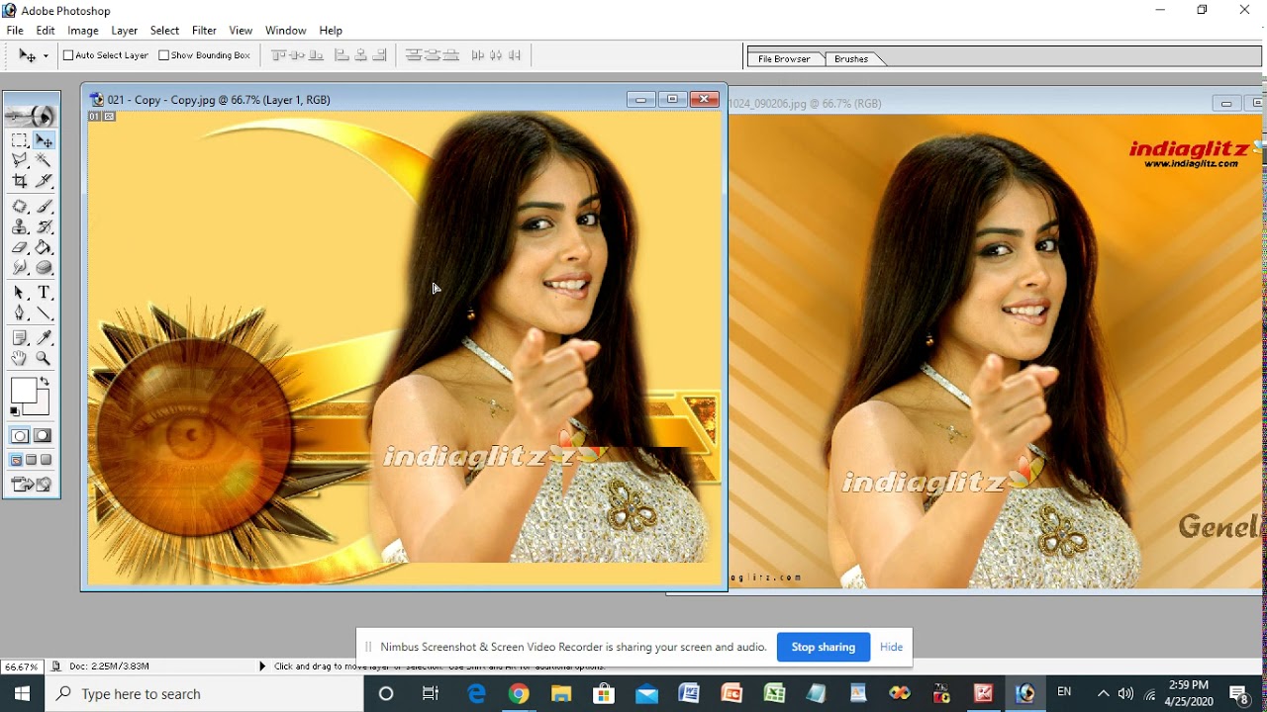The height and width of the screenshot is (712, 1267).
Task: Select the Slice tool
Action: click(x=44, y=181)
